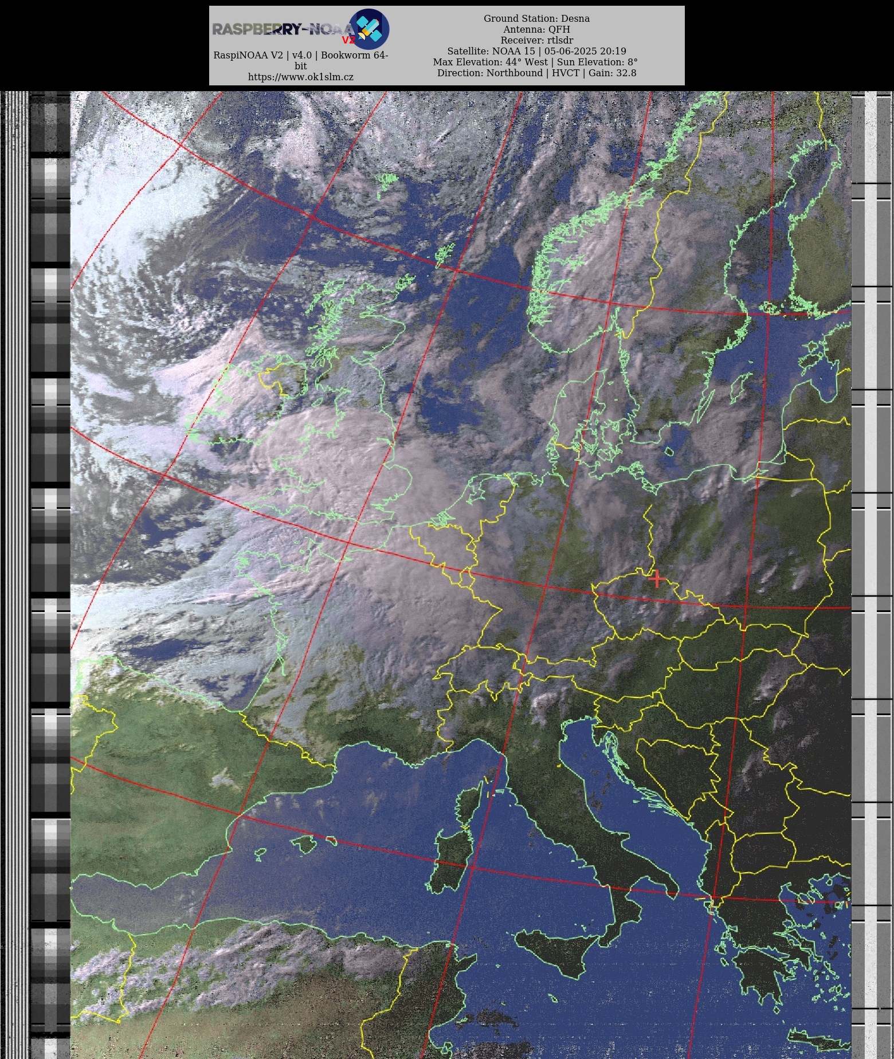Open the https://www.ok1slm.cz link text
This screenshot has height=1059, width=894.
(x=300, y=77)
